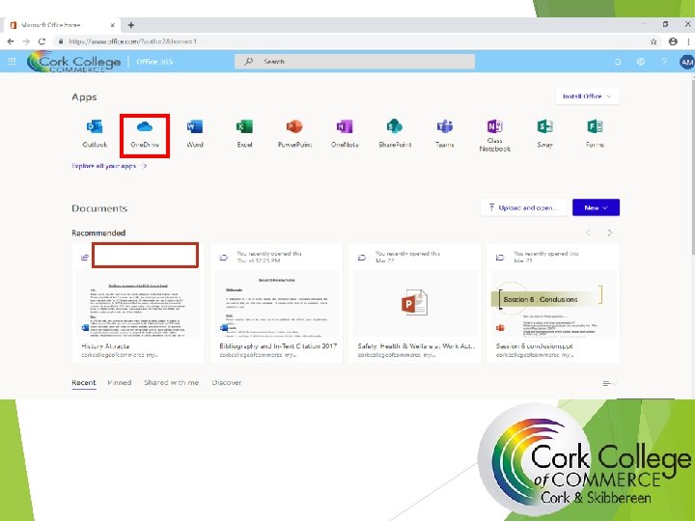The height and width of the screenshot is (521, 695).
Task: Open Safety, Health & Welfare at Work card
Action: tap(414, 304)
